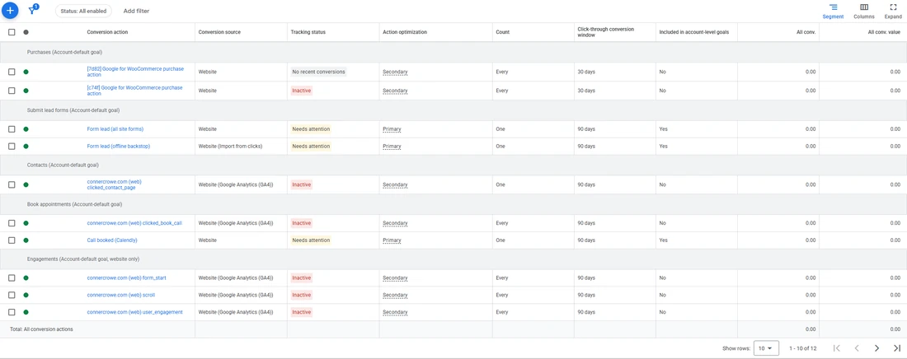Open the Segment view option
The height and width of the screenshot is (359, 907).
833,11
